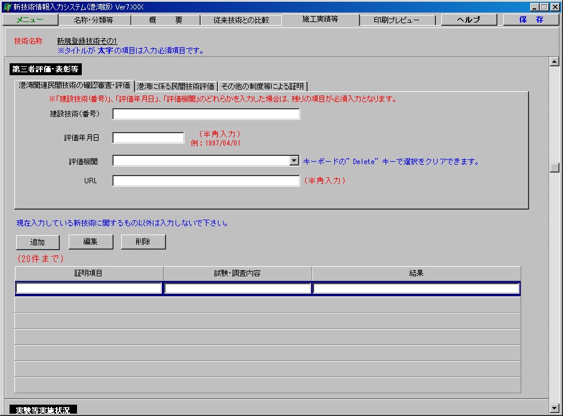563x416 pixels.
Task: Click the ヘルプ button
Action: pos(468,20)
